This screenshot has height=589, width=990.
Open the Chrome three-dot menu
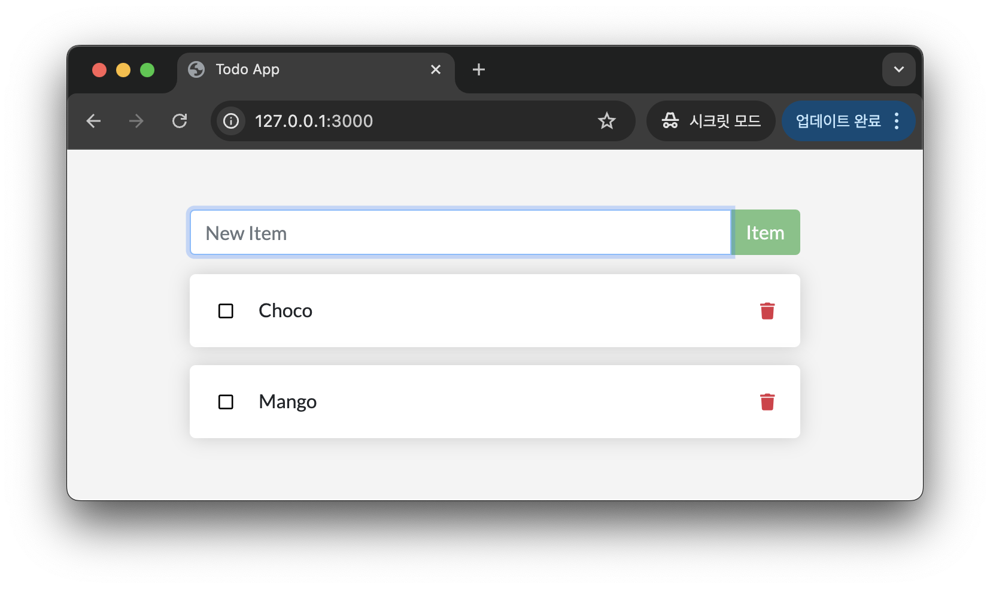pyautogui.click(x=897, y=121)
